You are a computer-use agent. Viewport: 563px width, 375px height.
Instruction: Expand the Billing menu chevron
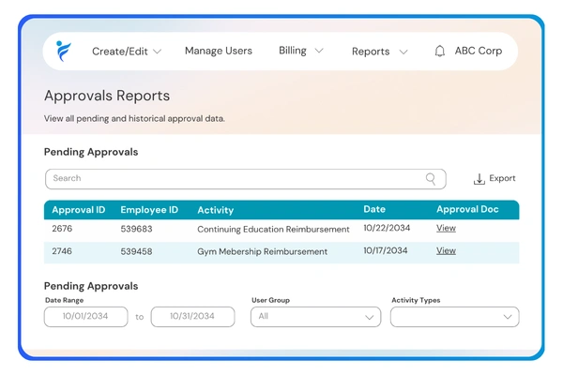coord(319,51)
